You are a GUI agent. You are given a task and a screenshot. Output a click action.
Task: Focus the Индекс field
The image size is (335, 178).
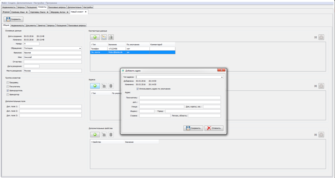147,111
